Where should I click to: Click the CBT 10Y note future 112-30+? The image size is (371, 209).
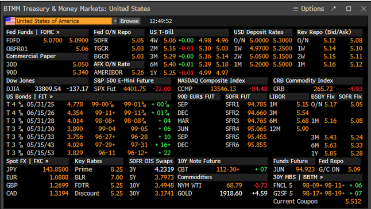pyautogui.click(x=228, y=170)
